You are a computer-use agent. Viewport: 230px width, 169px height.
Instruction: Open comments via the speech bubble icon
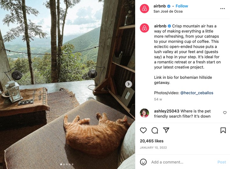click(x=155, y=130)
